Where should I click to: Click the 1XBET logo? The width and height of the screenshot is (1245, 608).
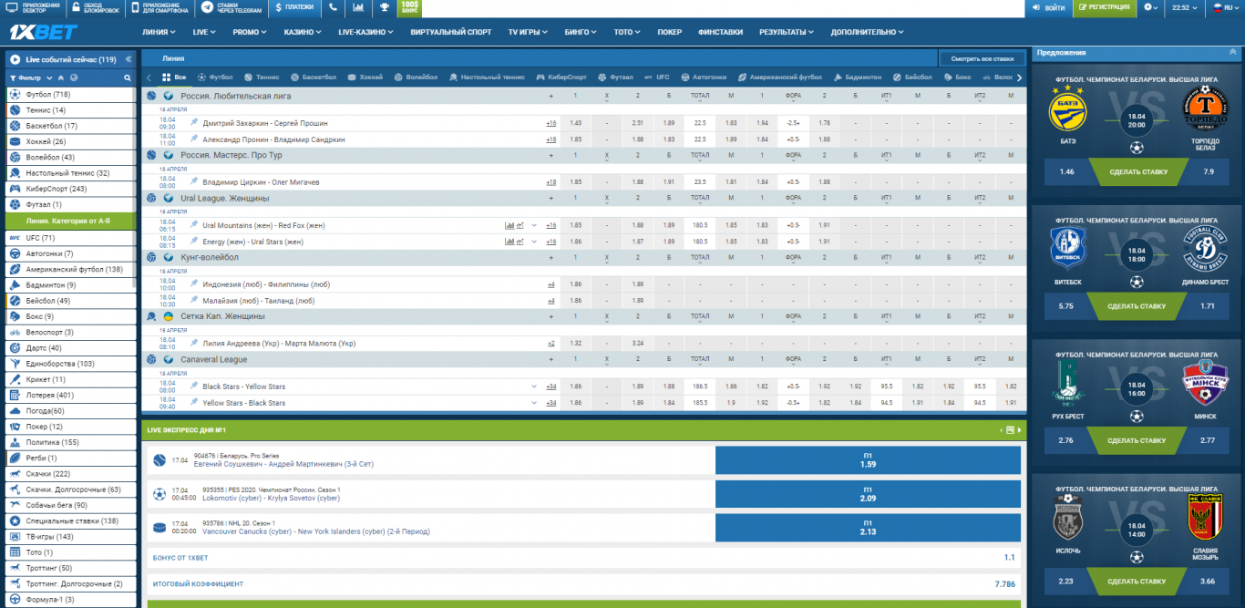click(x=43, y=32)
